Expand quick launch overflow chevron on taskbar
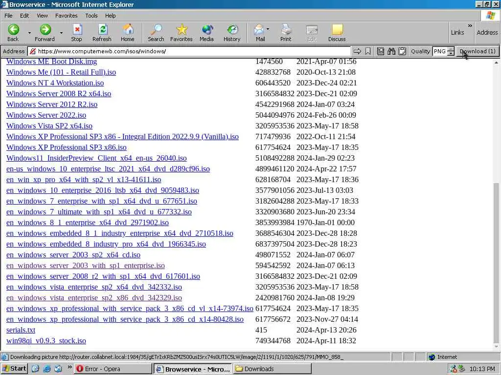The image size is (501, 375). click(69, 367)
